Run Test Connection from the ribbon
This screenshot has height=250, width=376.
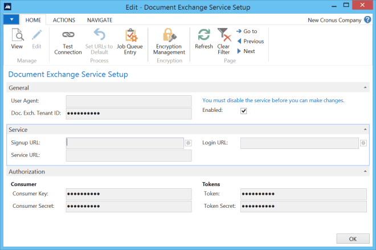68,42
